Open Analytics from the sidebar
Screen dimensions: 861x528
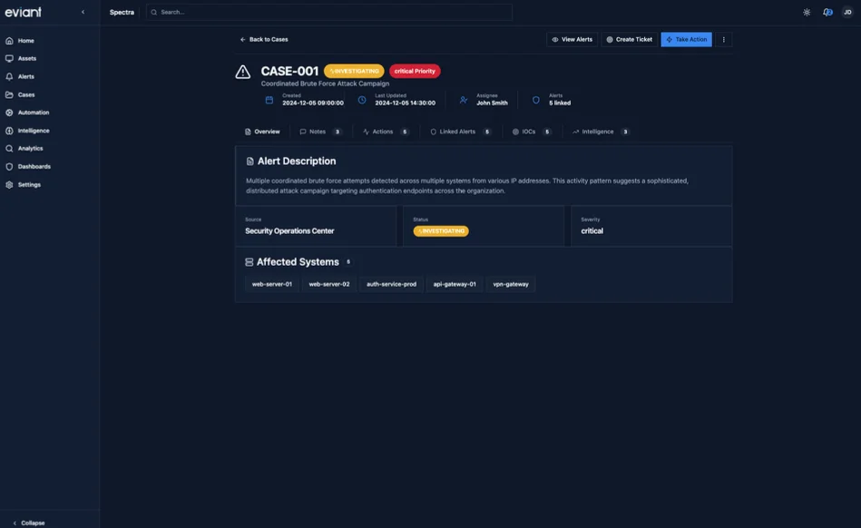(7, 146)
